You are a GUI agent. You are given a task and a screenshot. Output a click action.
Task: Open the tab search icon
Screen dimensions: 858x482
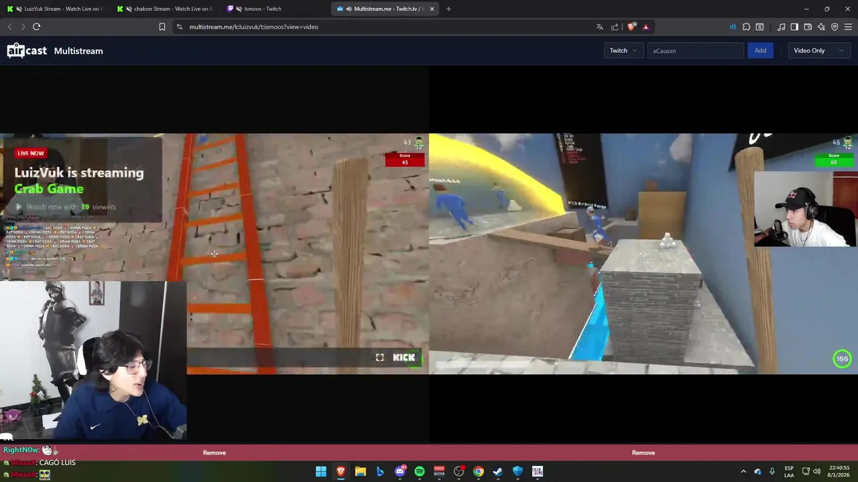pos(759,27)
